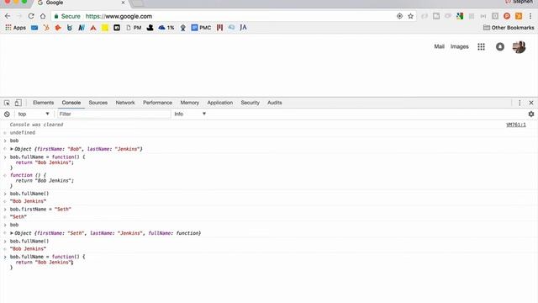The height and width of the screenshot is (303, 538).
Task: Open Mail link on Google page
Action: 439,46
